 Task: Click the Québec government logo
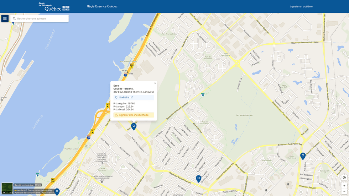click(x=54, y=6)
